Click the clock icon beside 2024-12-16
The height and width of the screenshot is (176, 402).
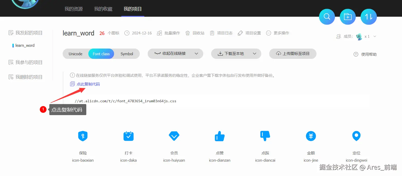(x=127, y=33)
